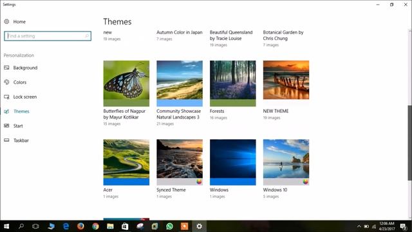Show hidden tray icons chevron
The height and width of the screenshot is (232, 412).
tap(359, 226)
